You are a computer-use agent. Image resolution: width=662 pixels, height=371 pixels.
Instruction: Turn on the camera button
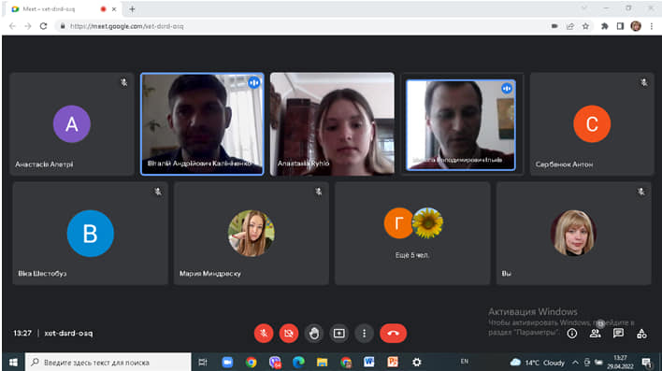(x=289, y=333)
